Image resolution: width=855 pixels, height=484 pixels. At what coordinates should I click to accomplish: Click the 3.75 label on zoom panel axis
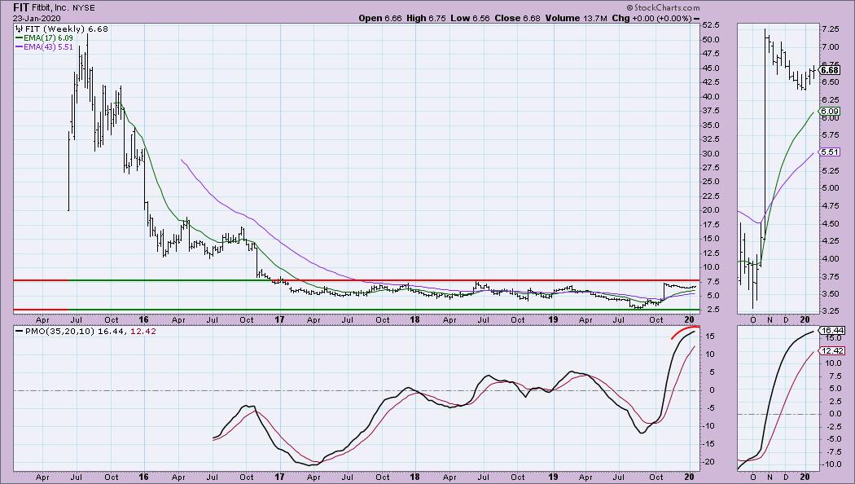pyautogui.click(x=831, y=277)
